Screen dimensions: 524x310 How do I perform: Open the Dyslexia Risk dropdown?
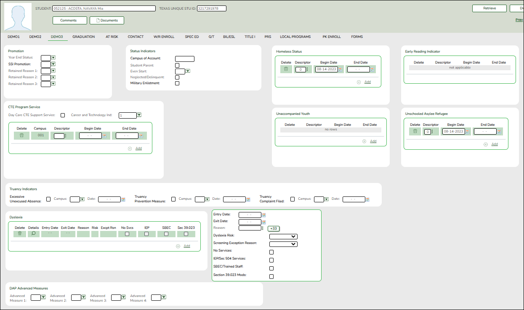click(283, 236)
